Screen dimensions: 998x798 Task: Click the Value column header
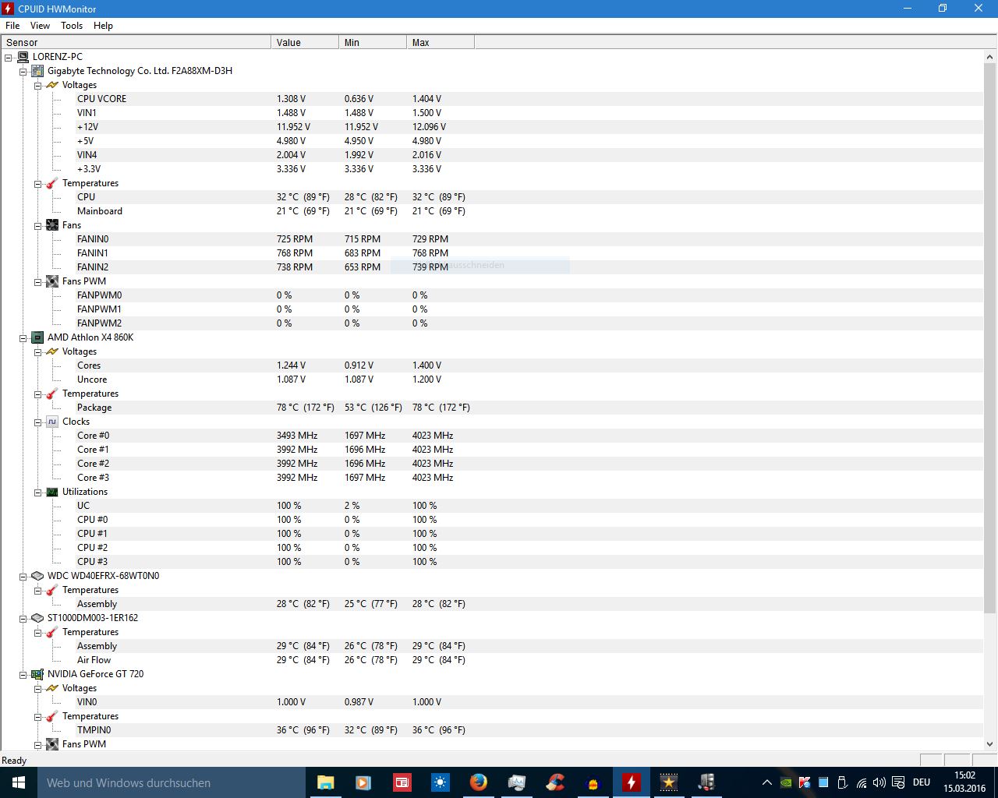point(305,42)
